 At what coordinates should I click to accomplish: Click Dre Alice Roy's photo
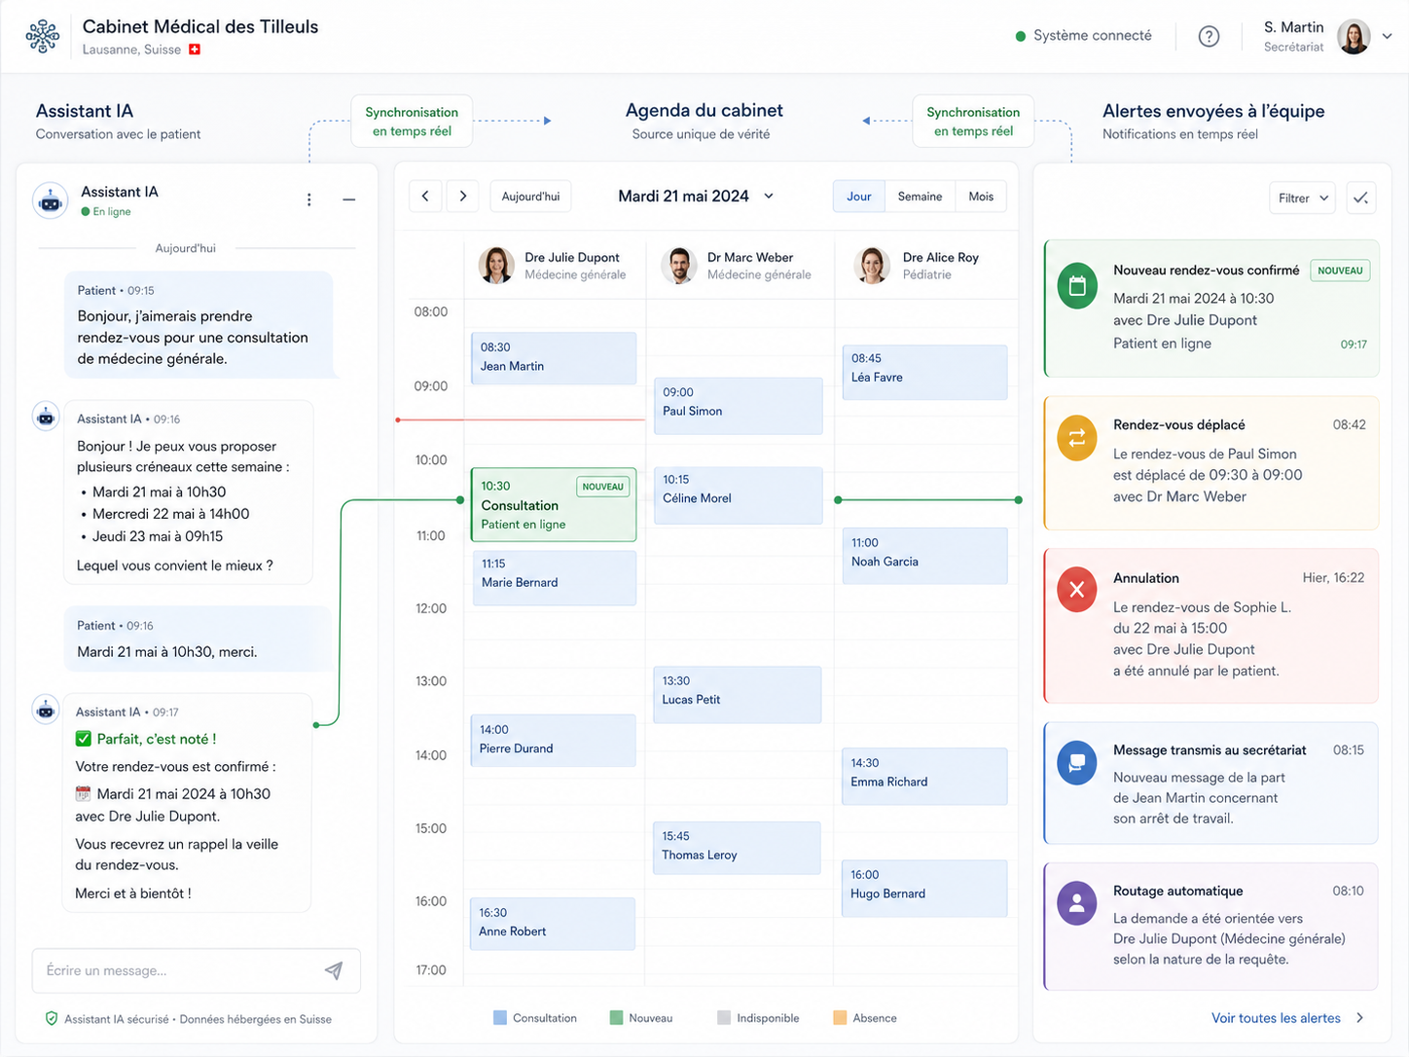coord(872,265)
